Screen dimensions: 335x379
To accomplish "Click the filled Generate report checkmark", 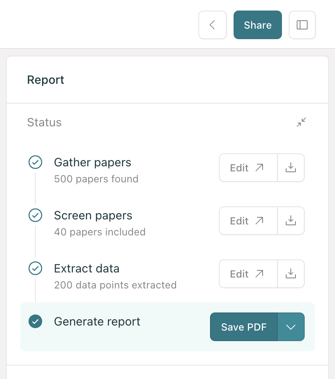I will click(x=35, y=321).
